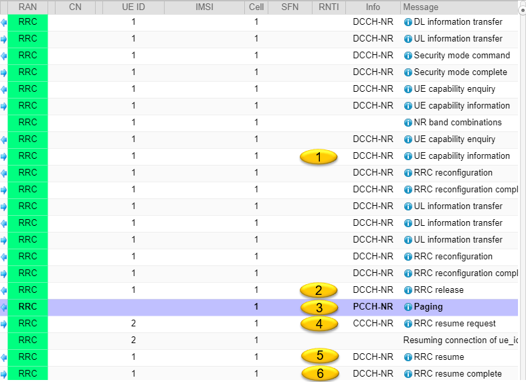This screenshot has height=382, width=526.
Task: Click the DCCH-NR cell in the RRC release row
Action: pyautogui.click(x=373, y=290)
